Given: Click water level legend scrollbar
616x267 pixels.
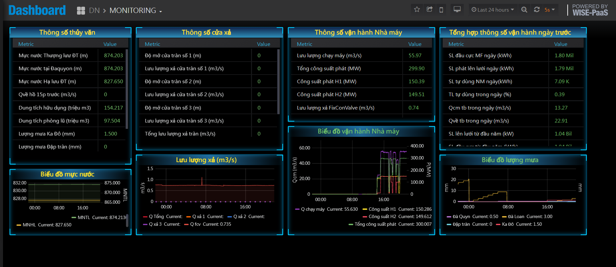Looking at the screenshot, I should pyautogui.click(x=127, y=221).
